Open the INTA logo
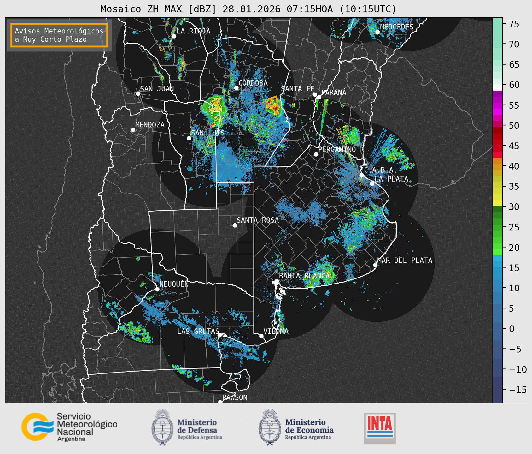The width and height of the screenshot is (532, 454). [x=380, y=428]
